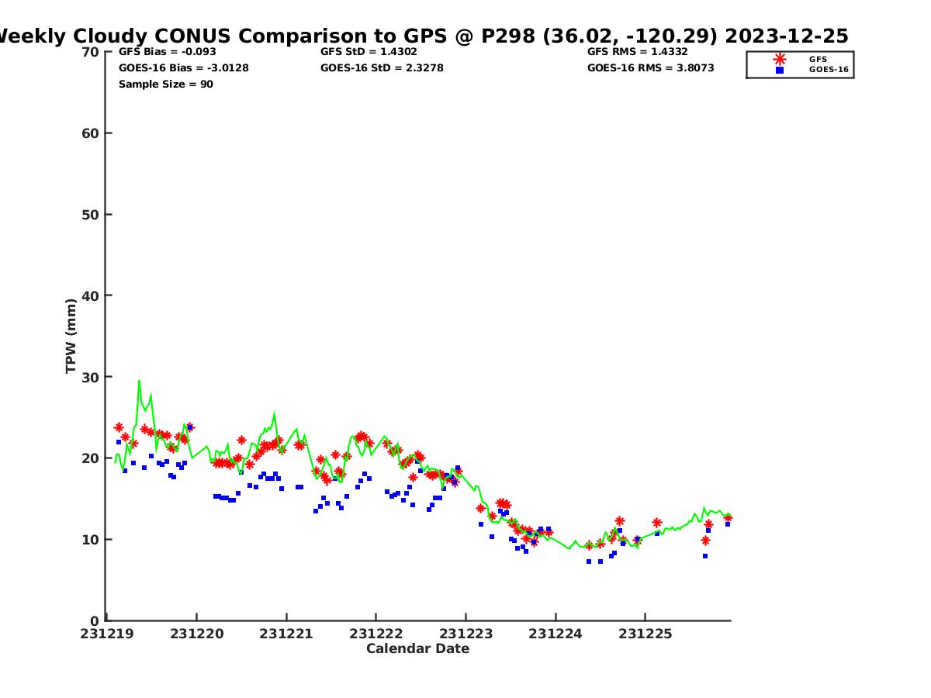Screen dimensions: 931x698
Task: Select the GOES-16 legend text label
Action: 828,70
